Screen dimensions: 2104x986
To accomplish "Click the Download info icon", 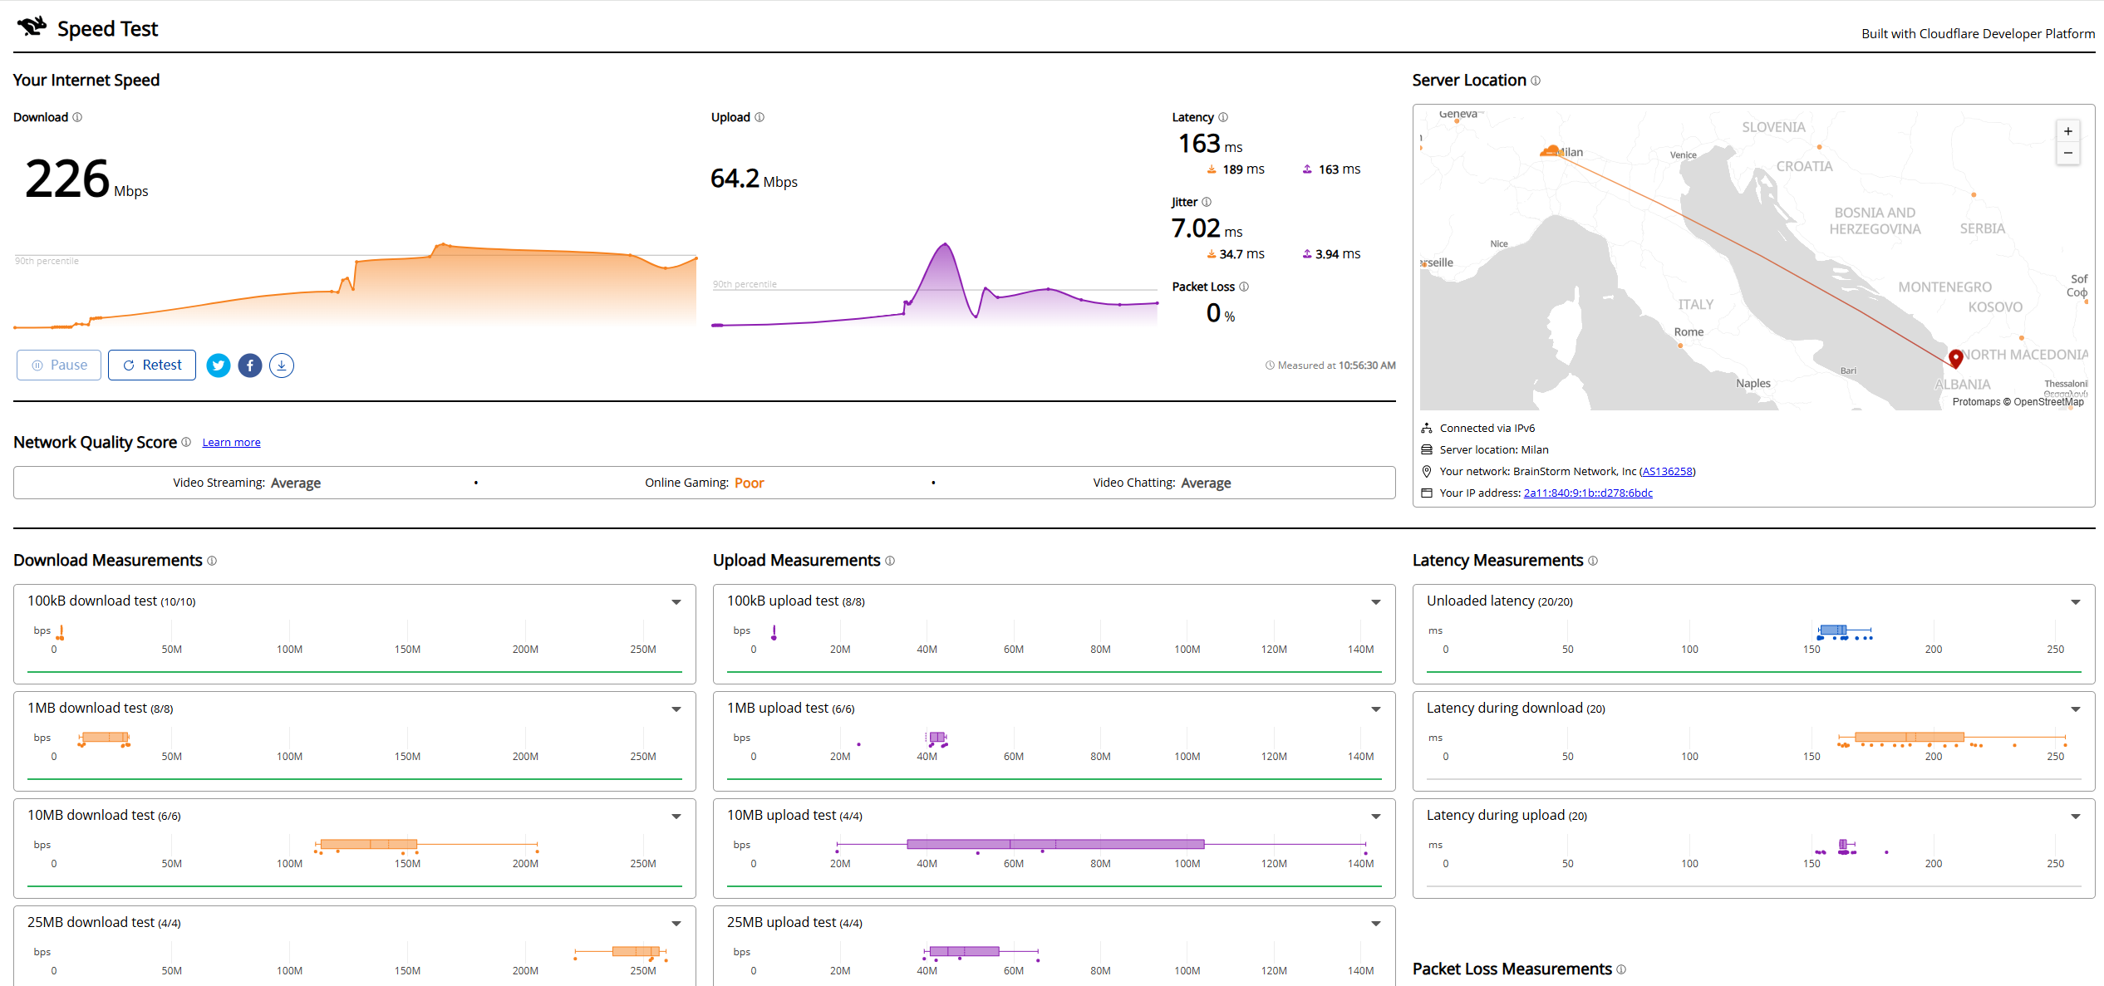I will [77, 117].
